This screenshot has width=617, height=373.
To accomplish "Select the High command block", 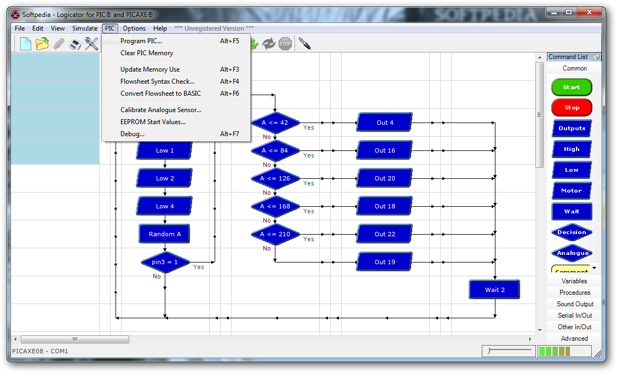I will click(x=572, y=149).
